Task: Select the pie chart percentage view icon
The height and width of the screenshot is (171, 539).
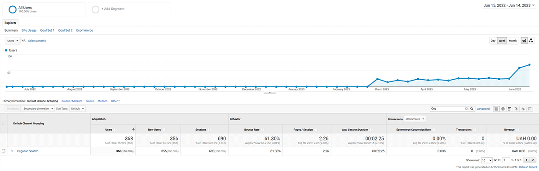Action: 503,109
